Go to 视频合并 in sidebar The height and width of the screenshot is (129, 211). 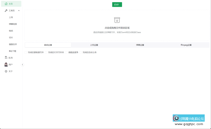click(13, 44)
